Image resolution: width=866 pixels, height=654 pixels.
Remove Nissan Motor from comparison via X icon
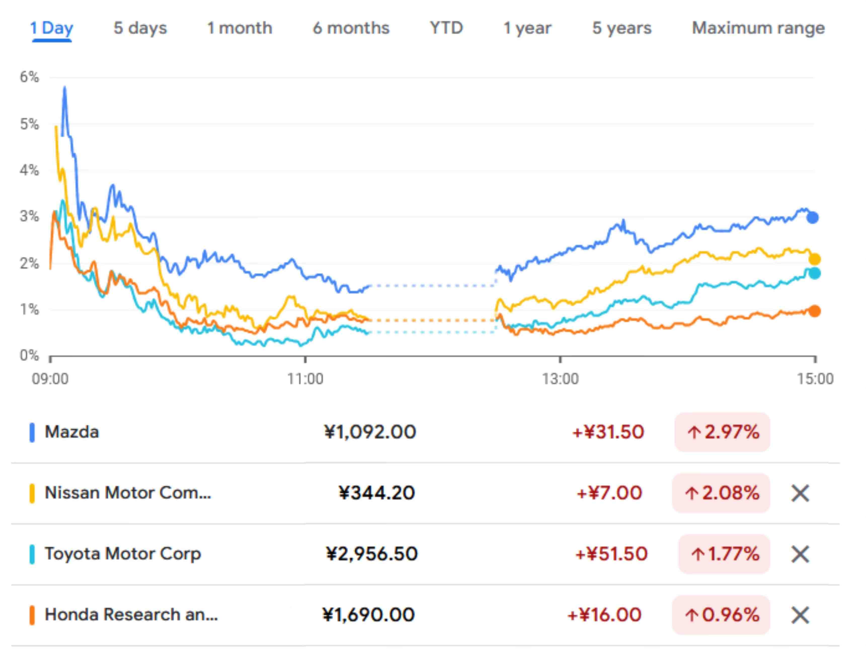(x=800, y=493)
